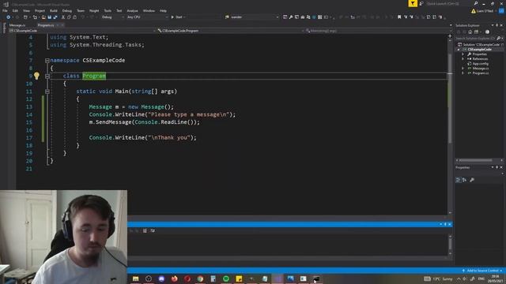The height and width of the screenshot is (284, 506).
Task: Click the Navigate Backward icon in the toolbar
Action: (9, 17)
